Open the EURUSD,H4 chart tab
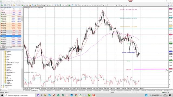The width and height of the screenshot is (173, 97). click(x=28, y=90)
